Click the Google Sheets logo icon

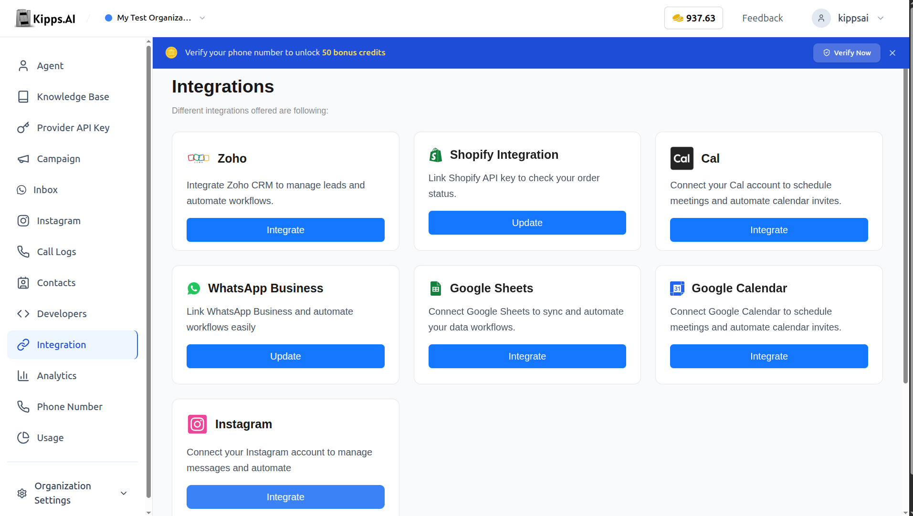436,289
